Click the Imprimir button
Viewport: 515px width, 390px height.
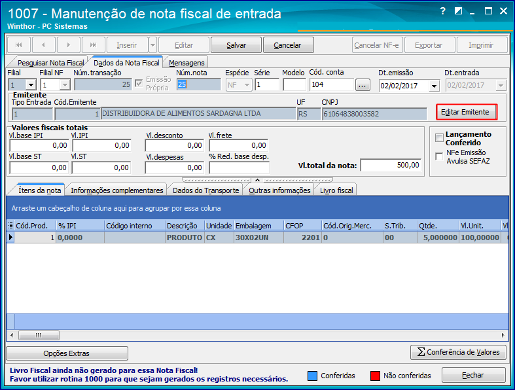click(x=481, y=45)
